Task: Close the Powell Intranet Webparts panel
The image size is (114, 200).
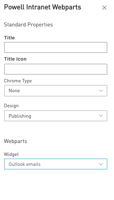Action: pyautogui.click(x=104, y=8)
